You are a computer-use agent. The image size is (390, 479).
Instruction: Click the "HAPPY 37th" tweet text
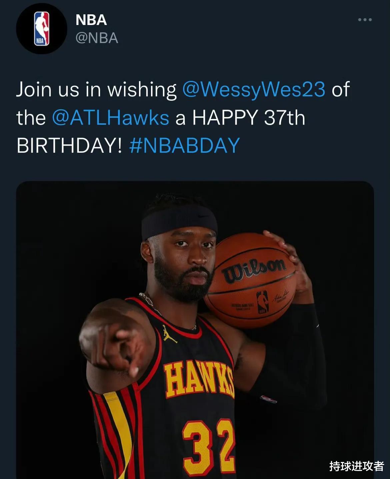coord(249,118)
